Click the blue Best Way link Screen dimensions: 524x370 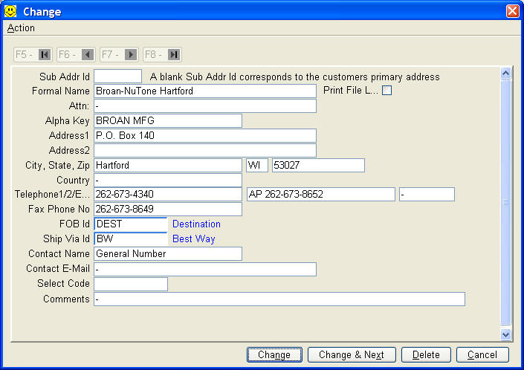194,238
